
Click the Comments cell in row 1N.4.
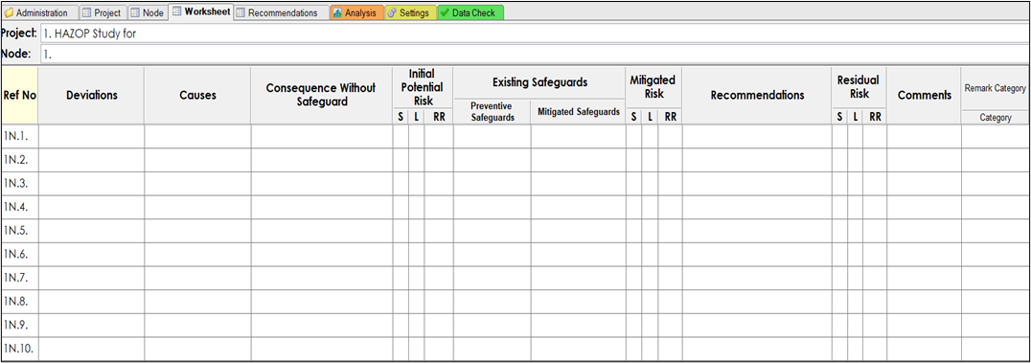tap(924, 207)
